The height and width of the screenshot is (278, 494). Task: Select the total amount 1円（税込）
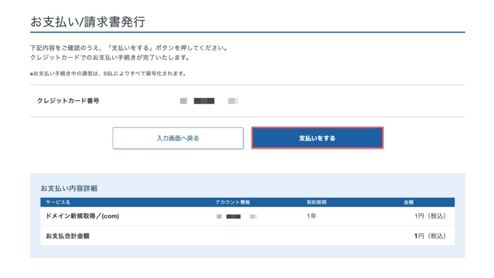coord(430,236)
